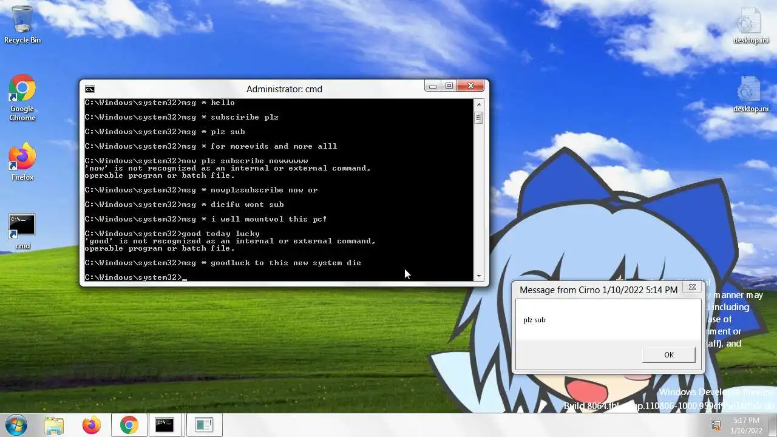Image resolution: width=777 pixels, height=437 pixels.
Task: Select the lower desktop.ini file icon
Action: click(751, 94)
